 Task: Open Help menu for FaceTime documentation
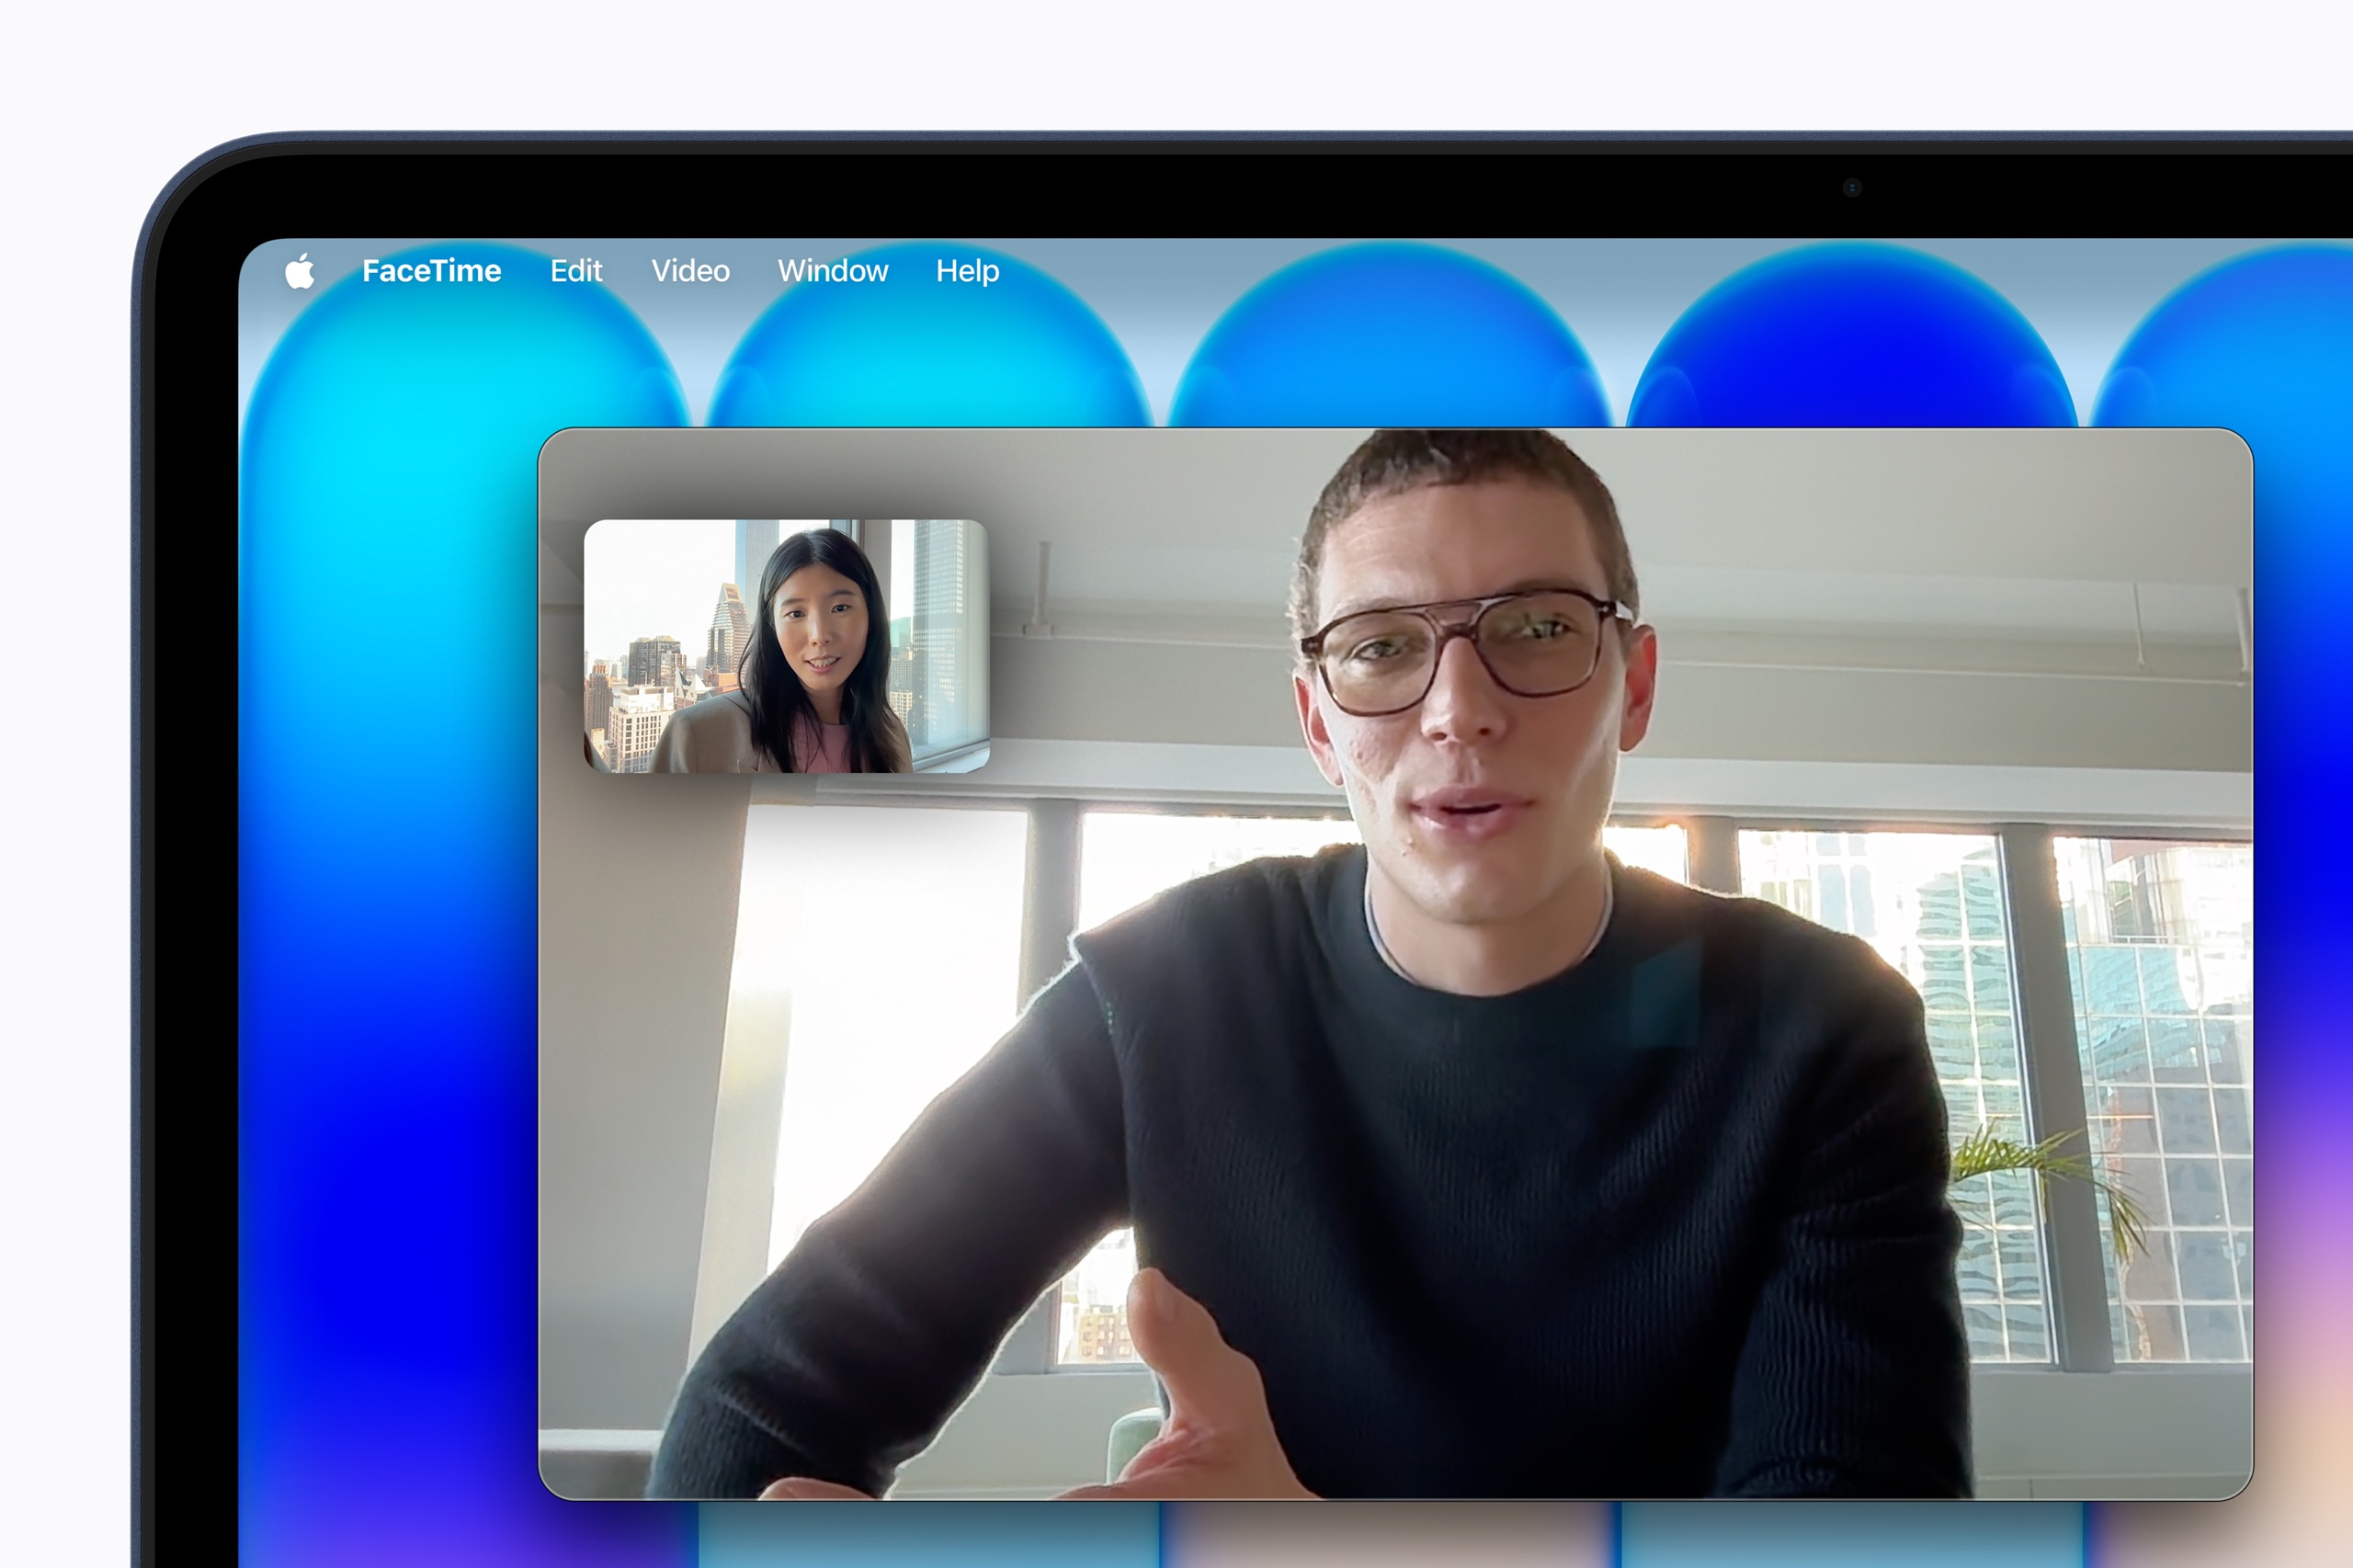(966, 270)
